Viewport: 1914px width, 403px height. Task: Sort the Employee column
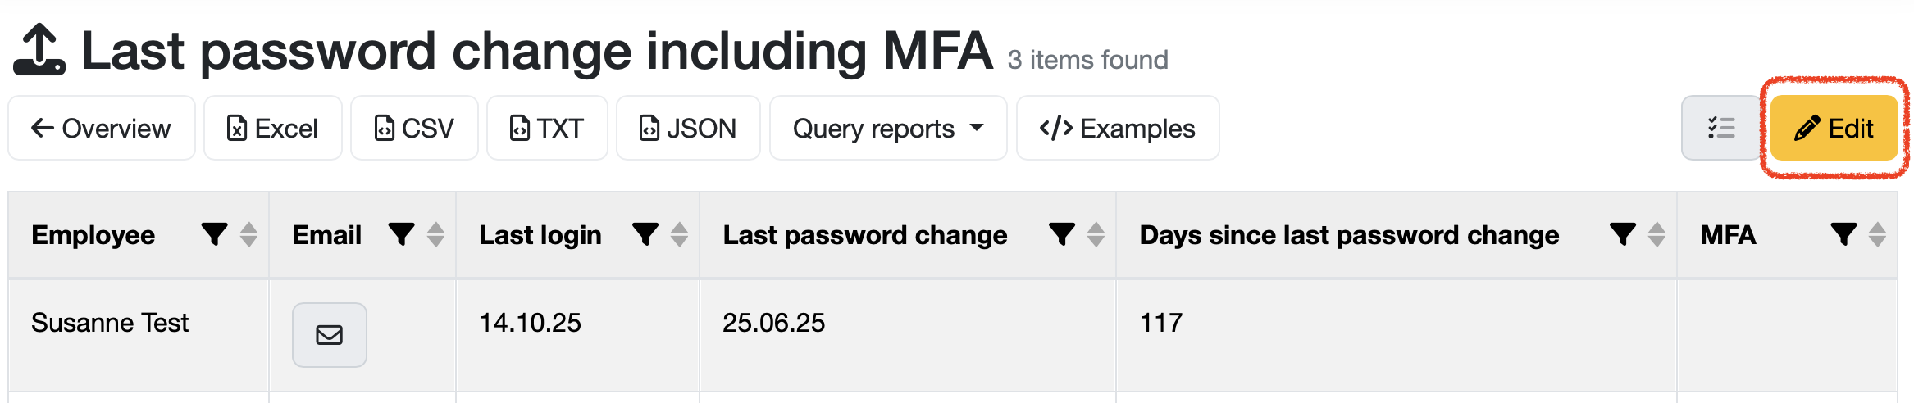(248, 235)
